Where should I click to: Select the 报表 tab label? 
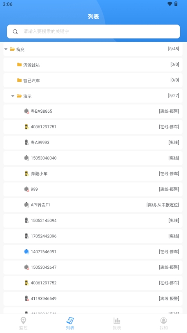[117, 328]
